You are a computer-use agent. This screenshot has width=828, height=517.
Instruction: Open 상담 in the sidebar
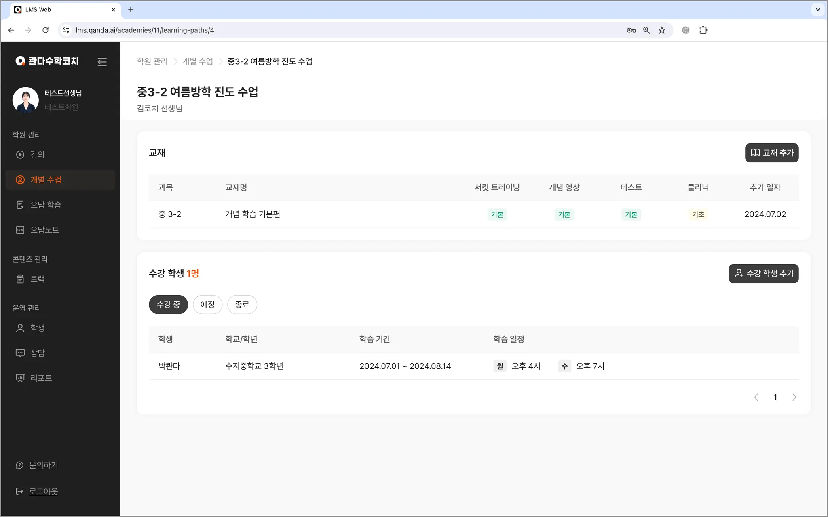37,353
